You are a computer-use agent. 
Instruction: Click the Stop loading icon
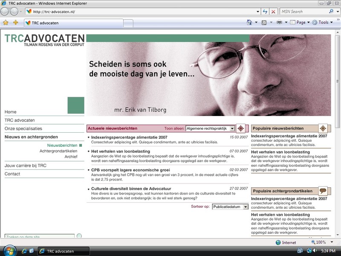(273, 12)
